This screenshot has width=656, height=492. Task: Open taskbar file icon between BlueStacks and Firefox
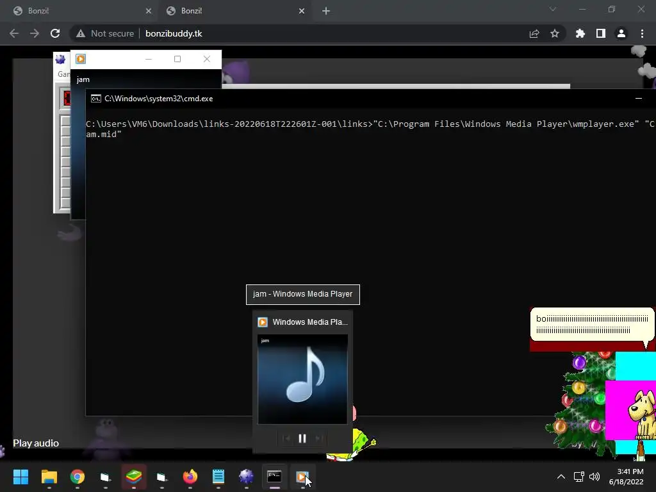[162, 477]
